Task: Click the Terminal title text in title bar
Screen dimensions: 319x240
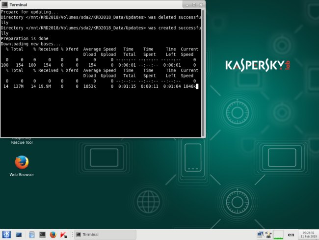Action: pyautogui.click(x=18, y=5)
